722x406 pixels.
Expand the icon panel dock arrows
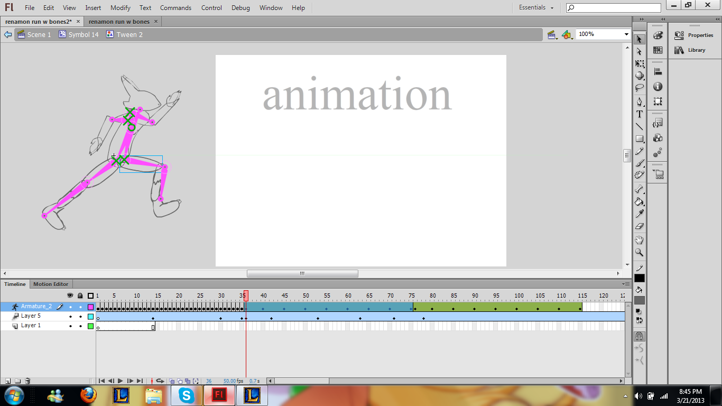(663, 19)
